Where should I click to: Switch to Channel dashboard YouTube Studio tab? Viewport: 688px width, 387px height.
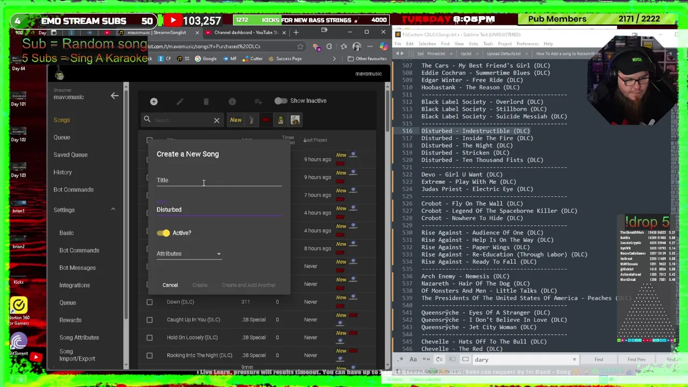pyautogui.click(x=245, y=32)
